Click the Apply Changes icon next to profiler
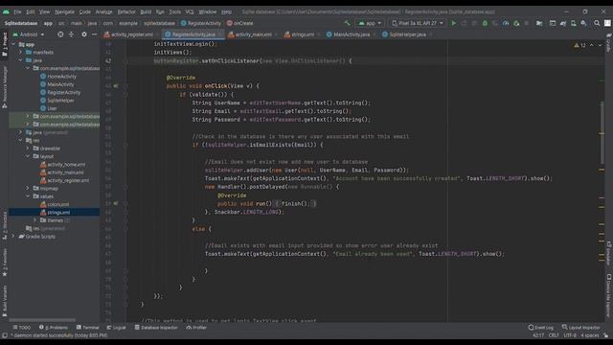 [x=516, y=23]
